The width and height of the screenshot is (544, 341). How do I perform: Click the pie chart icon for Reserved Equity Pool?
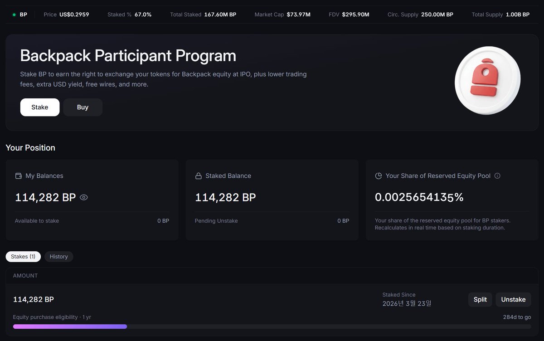[x=379, y=176]
